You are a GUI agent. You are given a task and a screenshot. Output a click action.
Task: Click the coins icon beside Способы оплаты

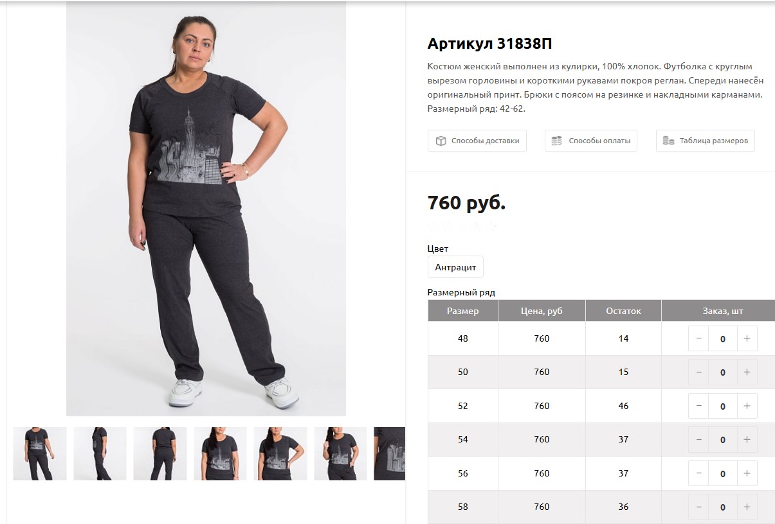(557, 141)
